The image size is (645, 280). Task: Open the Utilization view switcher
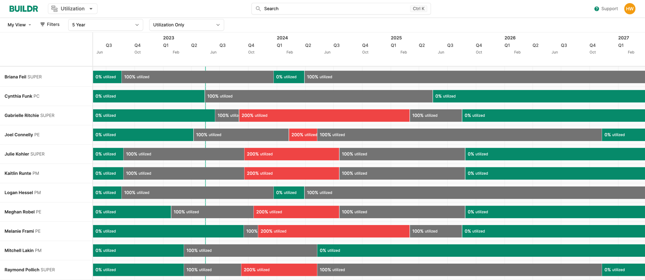tap(73, 8)
